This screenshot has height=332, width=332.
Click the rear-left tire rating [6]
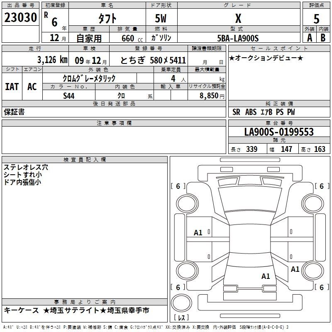(x=178, y=287)
